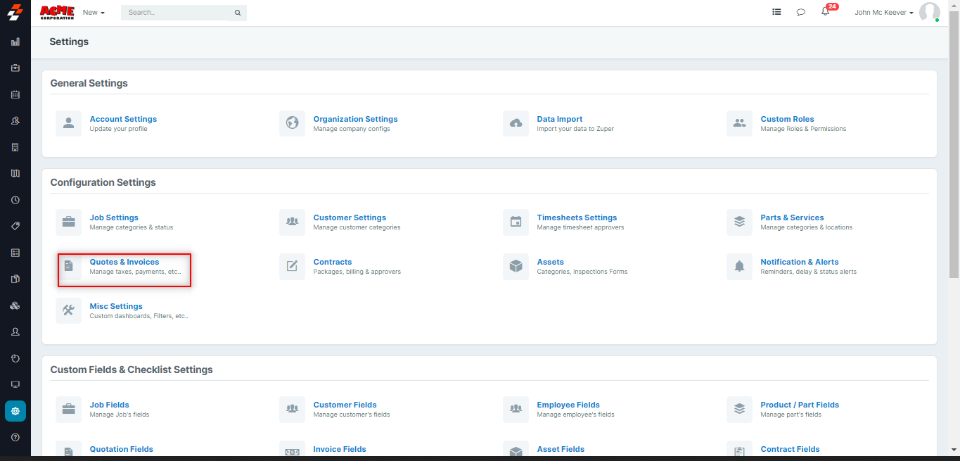The width and height of the screenshot is (960, 461).
Task: Open the chat messages icon
Action: click(800, 12)
